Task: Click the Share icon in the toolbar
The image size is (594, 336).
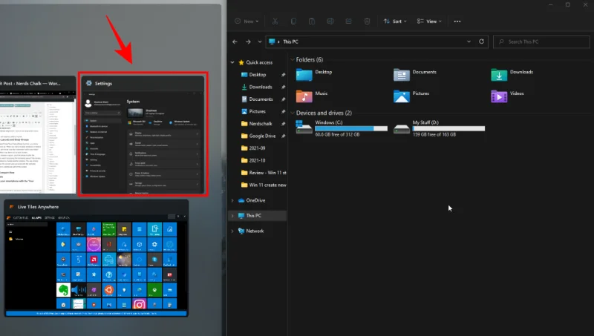Action: coord(348,22)
